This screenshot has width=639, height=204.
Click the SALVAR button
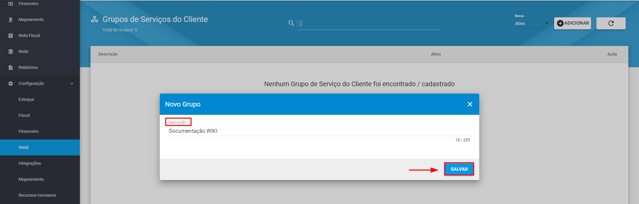[459, 169]
